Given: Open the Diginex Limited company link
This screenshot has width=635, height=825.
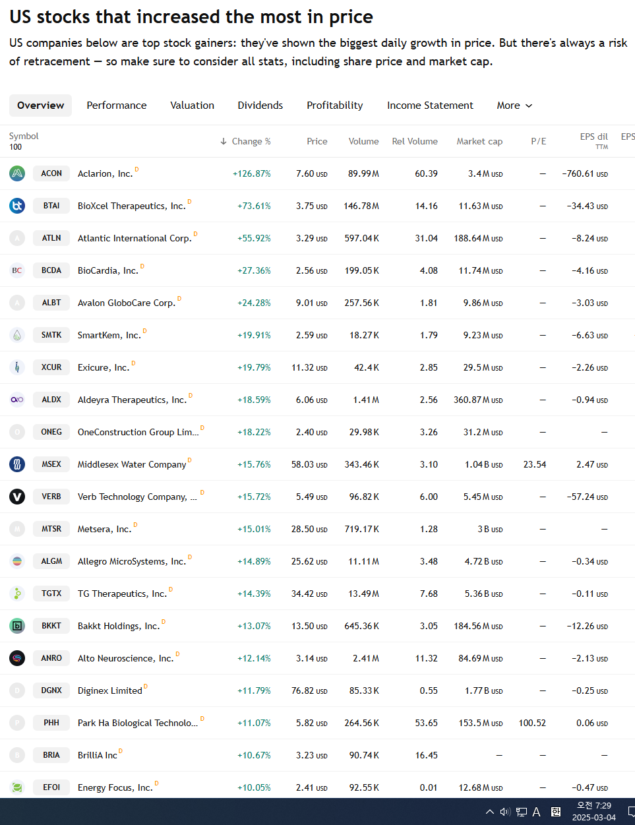Looking at the screenshot, I should [x=110, y=690].
